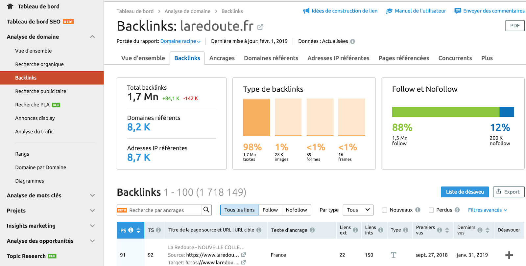Switch to the Vue d'ensemble tab
The width and height of the screenshot is (526, 266).
tap(143, 58)
